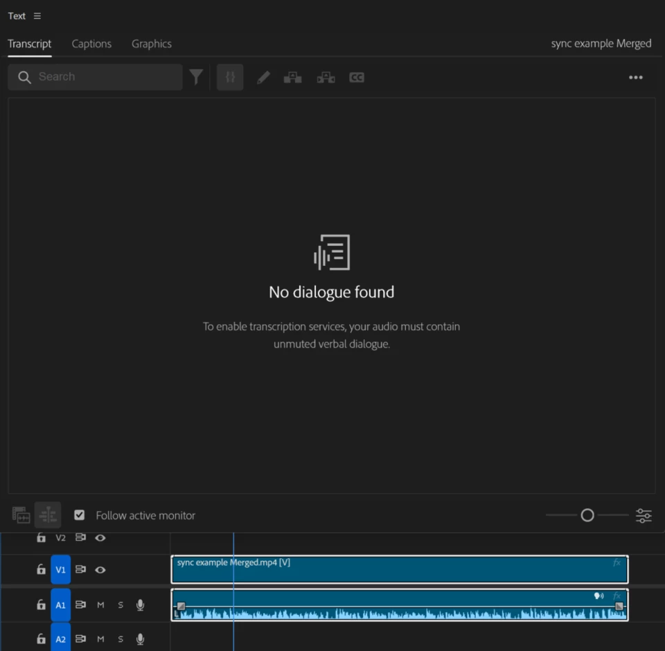This screenshot has width=665, height=651.
Task: Click the fx badge on audio clip
Action: [617, 596]
